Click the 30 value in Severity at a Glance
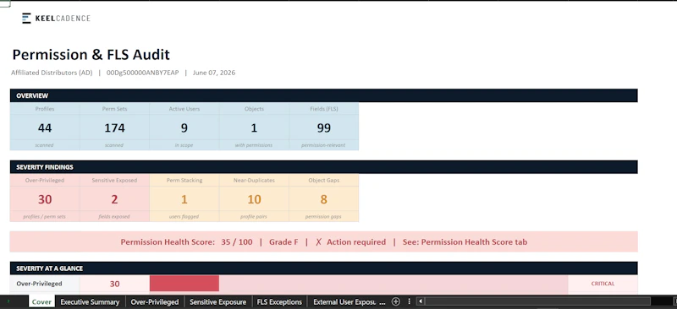The width and height of the screenshot is (677, 309). pos(114,284)
